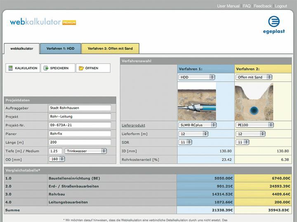The width and height of the screenshot is (297, 222).
Task: Open the Offen mit Sand dropdown
Action: tap(254, 77)
